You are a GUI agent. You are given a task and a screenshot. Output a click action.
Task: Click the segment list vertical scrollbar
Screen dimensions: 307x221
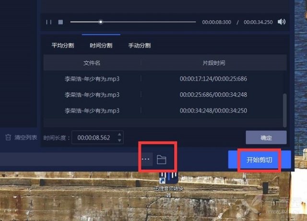[x=284, y=108]
